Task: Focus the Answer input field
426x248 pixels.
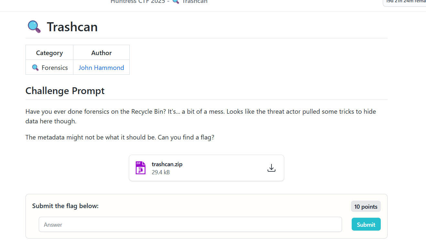Action: 190,224
